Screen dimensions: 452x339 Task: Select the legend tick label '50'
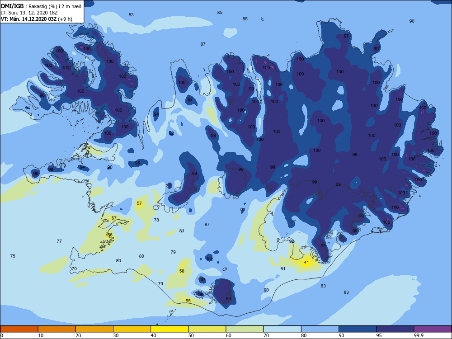[191, 335]
